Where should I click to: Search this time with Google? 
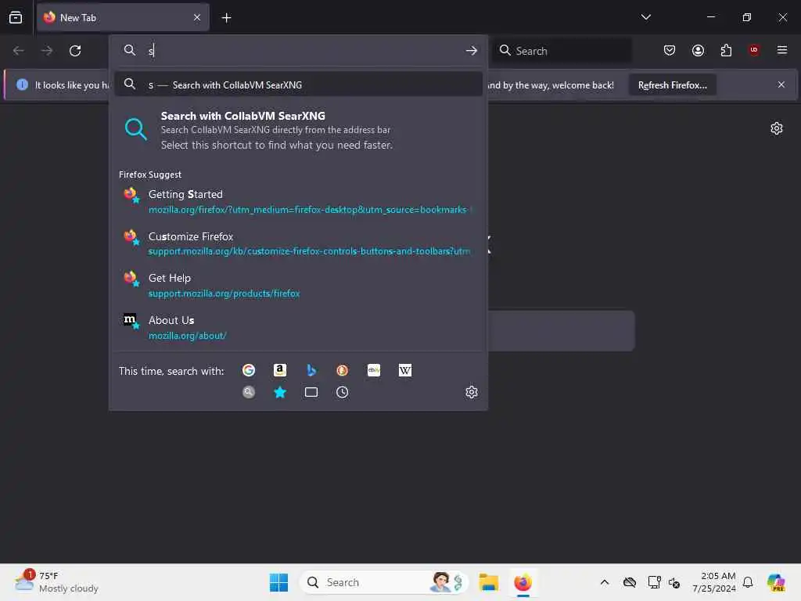(x=249, y=370)
